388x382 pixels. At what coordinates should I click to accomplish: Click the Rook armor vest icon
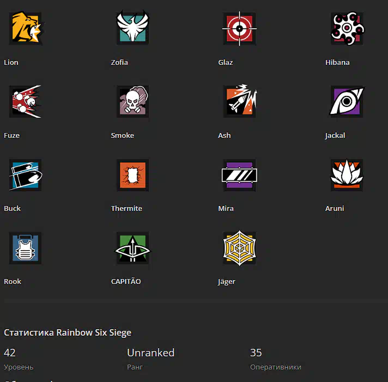tap(25, 248)
